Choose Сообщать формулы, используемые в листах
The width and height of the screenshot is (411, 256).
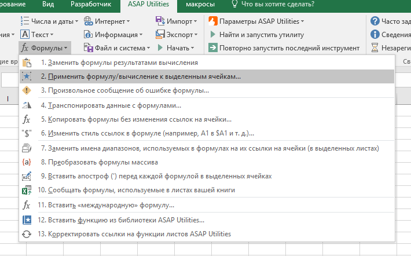coord(207,190)
